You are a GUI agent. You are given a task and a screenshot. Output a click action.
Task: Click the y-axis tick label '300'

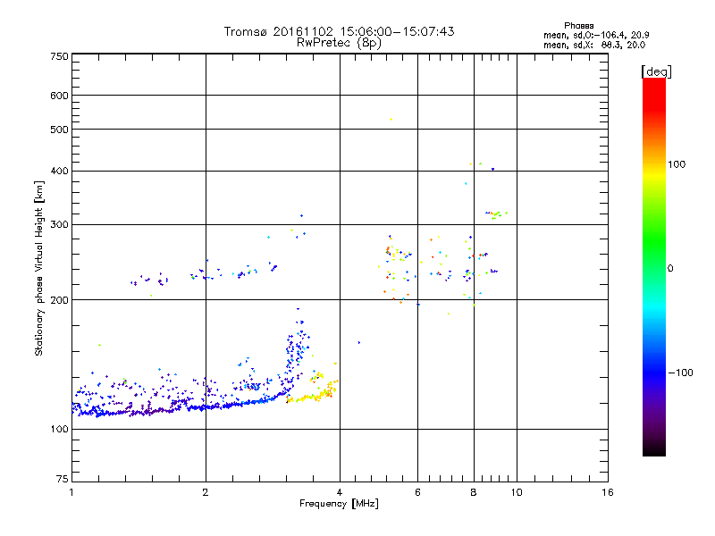[59, 225]
